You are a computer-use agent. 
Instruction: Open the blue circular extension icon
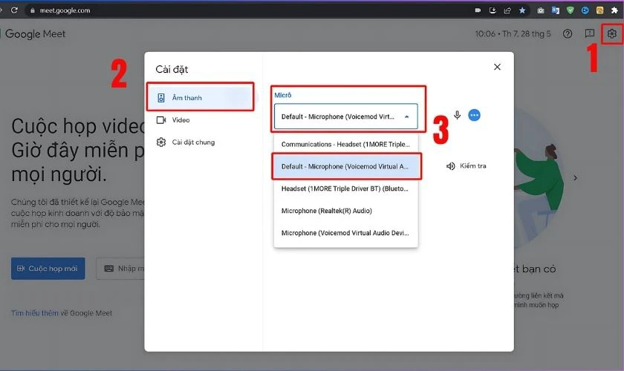pyautogui.click(x=585, y=10)
